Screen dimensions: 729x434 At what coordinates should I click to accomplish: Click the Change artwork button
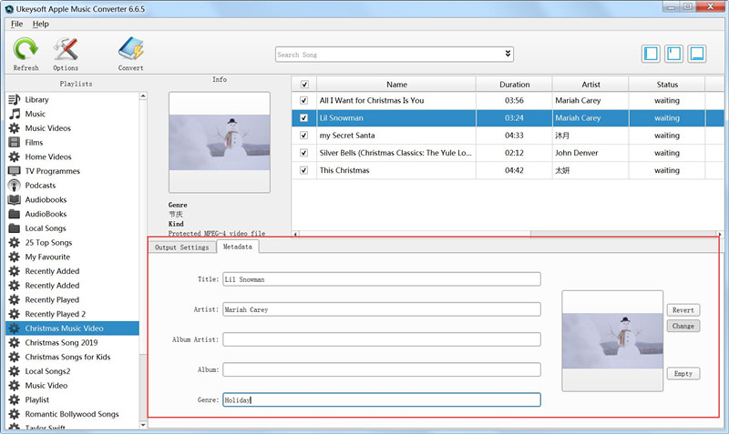tap(683, 326)
